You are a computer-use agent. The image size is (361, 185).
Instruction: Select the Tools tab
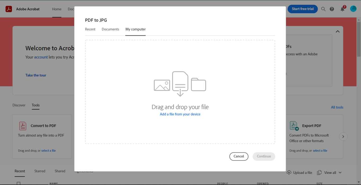(x=35, y=105)
